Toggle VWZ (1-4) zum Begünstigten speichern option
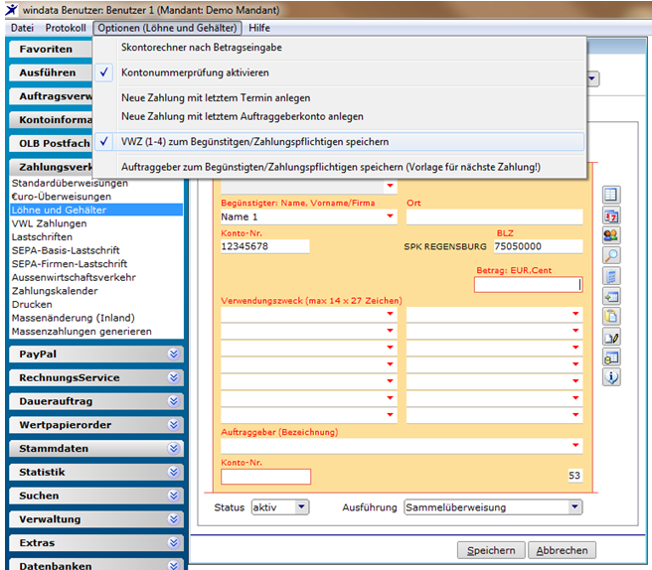This screenshot has height=570, width=652. (339, 142)
